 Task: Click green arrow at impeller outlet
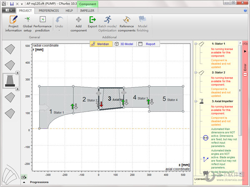pos(123,102)
